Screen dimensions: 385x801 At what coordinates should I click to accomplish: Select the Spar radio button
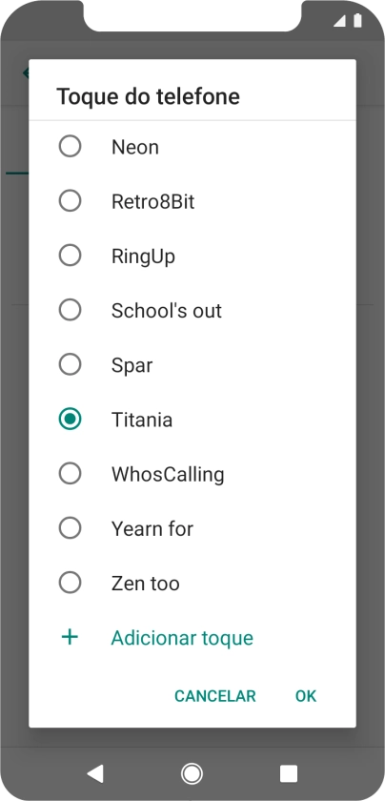point(70,364)
